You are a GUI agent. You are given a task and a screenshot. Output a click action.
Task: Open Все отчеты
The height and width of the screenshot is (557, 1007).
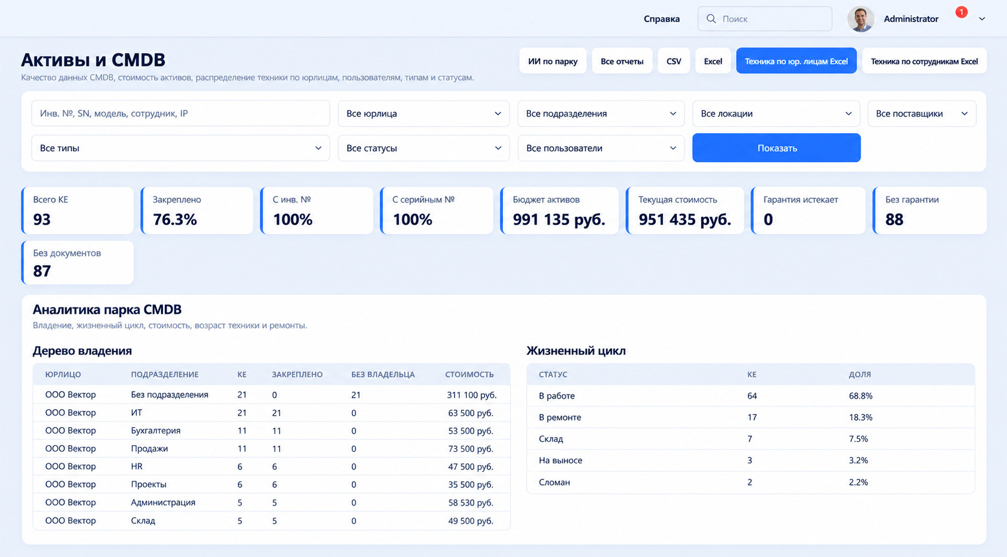point(622,61)
